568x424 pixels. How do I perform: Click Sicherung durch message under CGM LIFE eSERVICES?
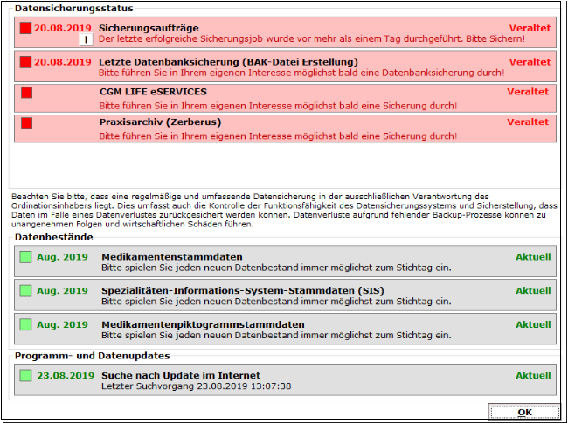[278, 106]
